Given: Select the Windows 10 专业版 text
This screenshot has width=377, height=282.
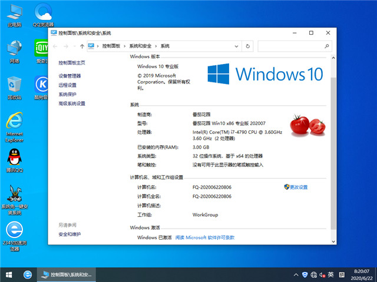Looking at the screenshot, I should tap(158, 66).
